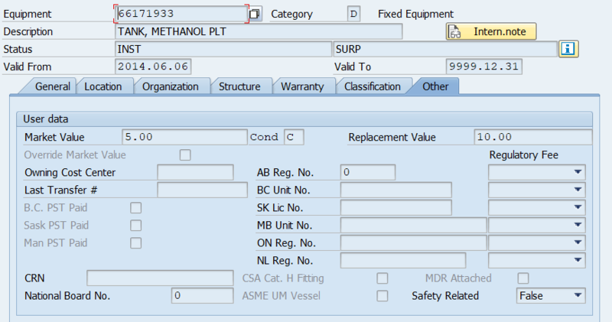The height and width of the screenshot is (322, 612).
Task: Tick the CSA Cat. H Fitting checkbox
Action: point(382,278)
